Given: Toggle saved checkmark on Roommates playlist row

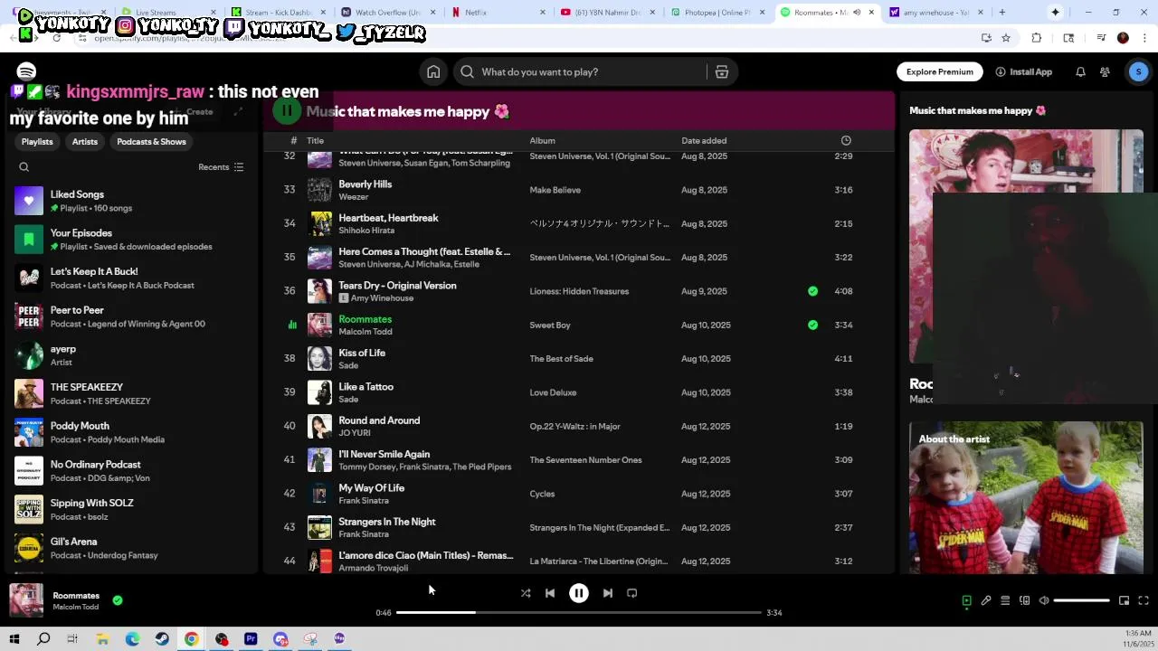Looking at the screenshot, I should pyautogui.click(x=812, y=325).
